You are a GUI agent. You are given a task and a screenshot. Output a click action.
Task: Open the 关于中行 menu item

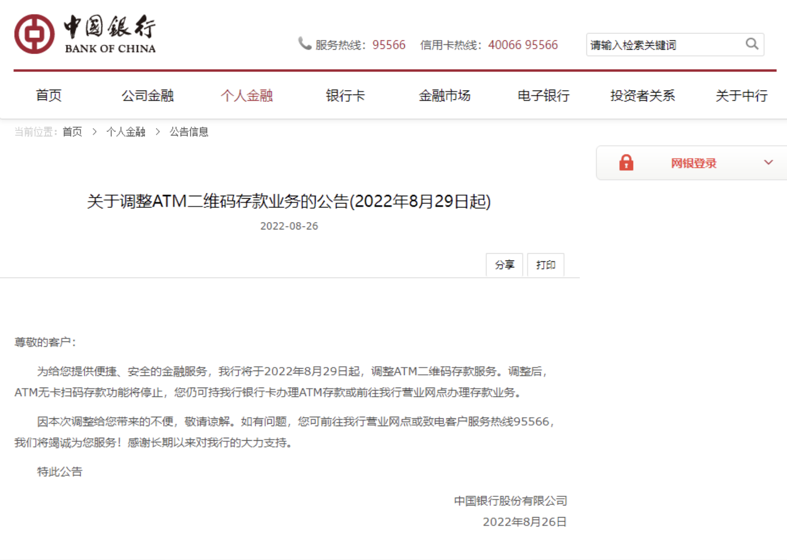[741, 95]
